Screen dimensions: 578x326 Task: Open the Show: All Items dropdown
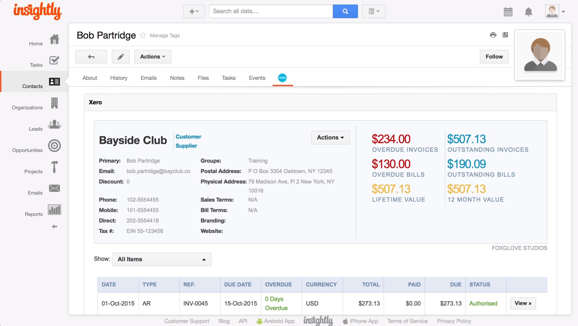(x=161, y=259)
